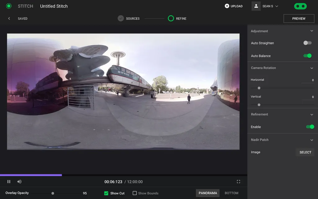This screenshot has width=318, height=199.
Task: Collapse the Adjustment section
Action: point(312,31)
